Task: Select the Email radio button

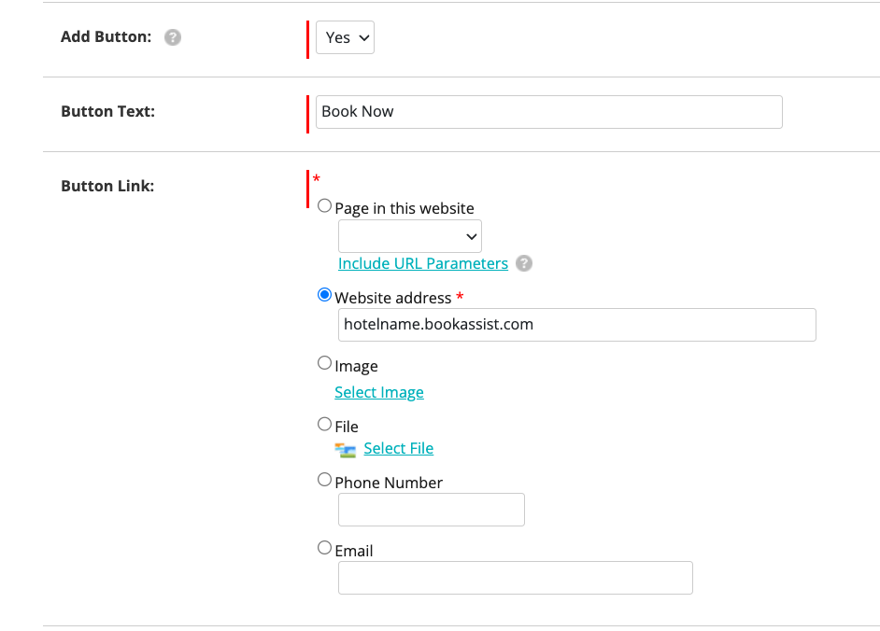Action: [x=324, y=548]
